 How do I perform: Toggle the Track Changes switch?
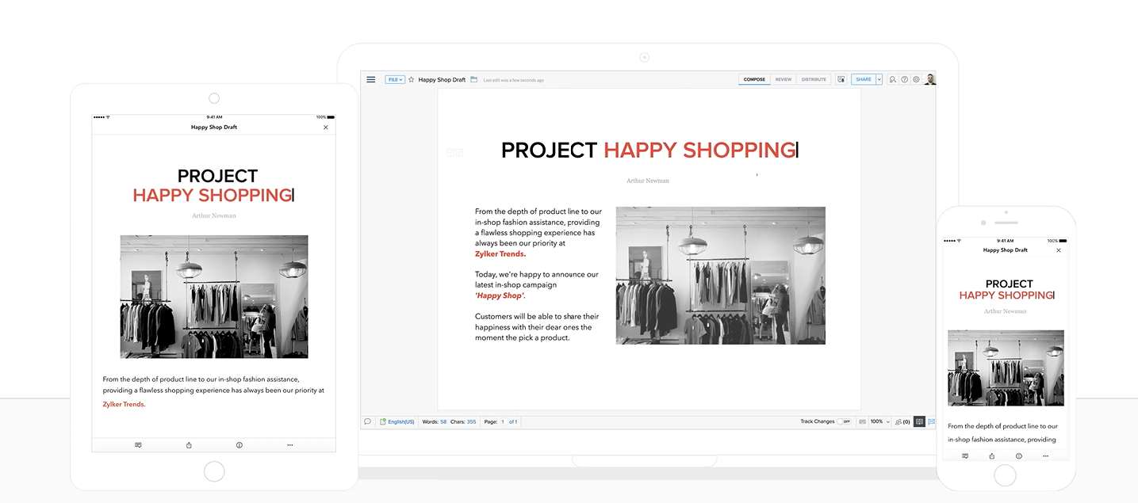(x=845, y=421)
